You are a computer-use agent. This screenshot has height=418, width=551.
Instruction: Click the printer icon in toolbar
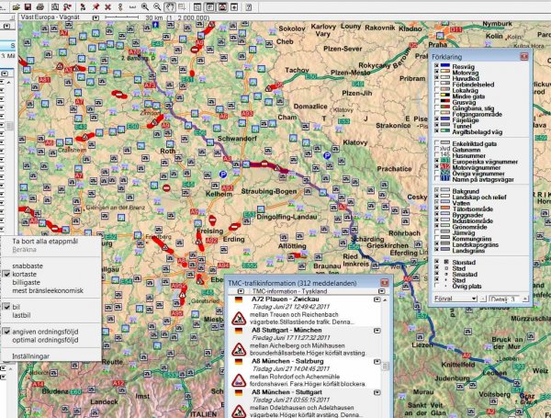[x=41, y=5]
